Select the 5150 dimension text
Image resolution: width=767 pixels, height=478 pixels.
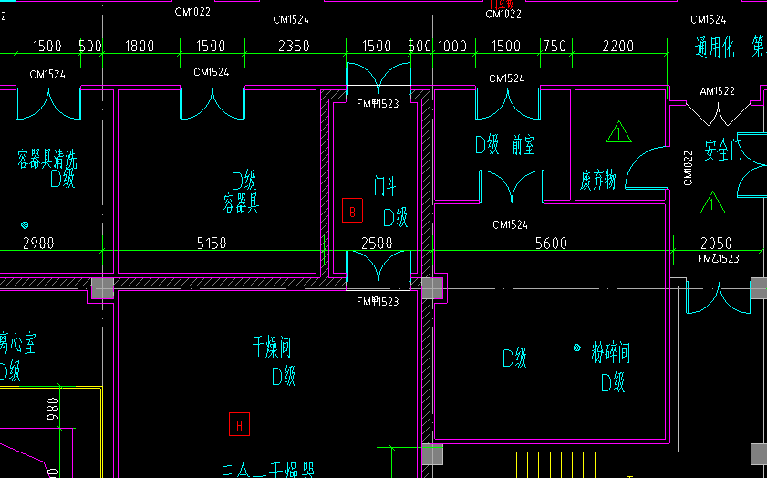coord(212,244)
